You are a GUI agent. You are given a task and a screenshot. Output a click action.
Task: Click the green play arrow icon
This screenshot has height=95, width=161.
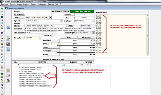[8, 39]
